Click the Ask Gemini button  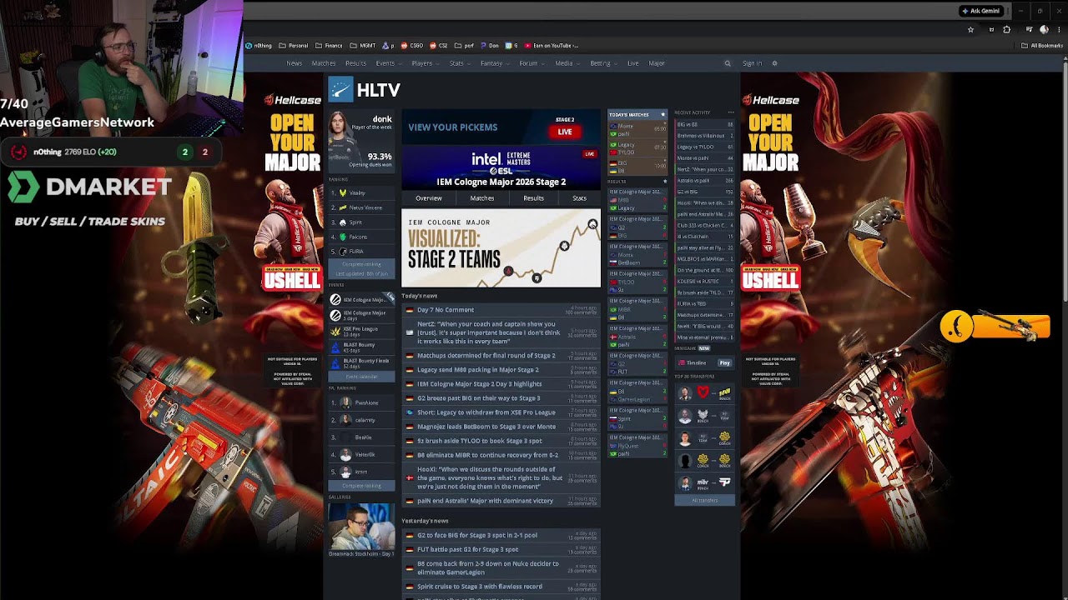980,11
